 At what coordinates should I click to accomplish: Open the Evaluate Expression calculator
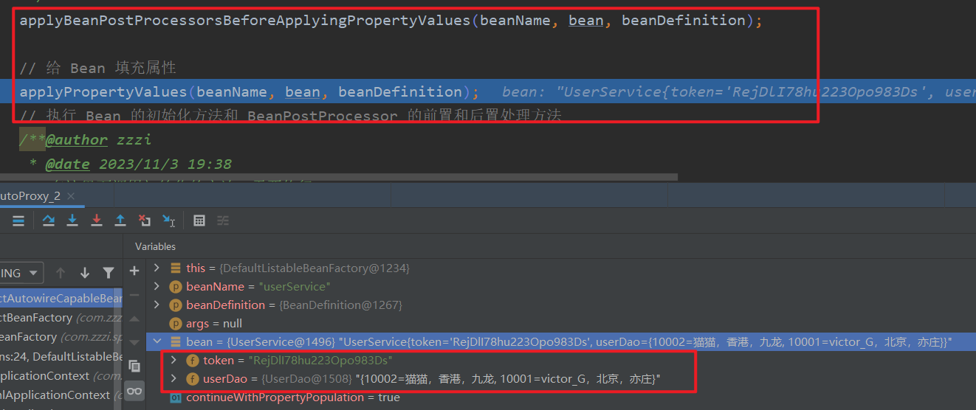pyautogui.click(x=199, y=220)
